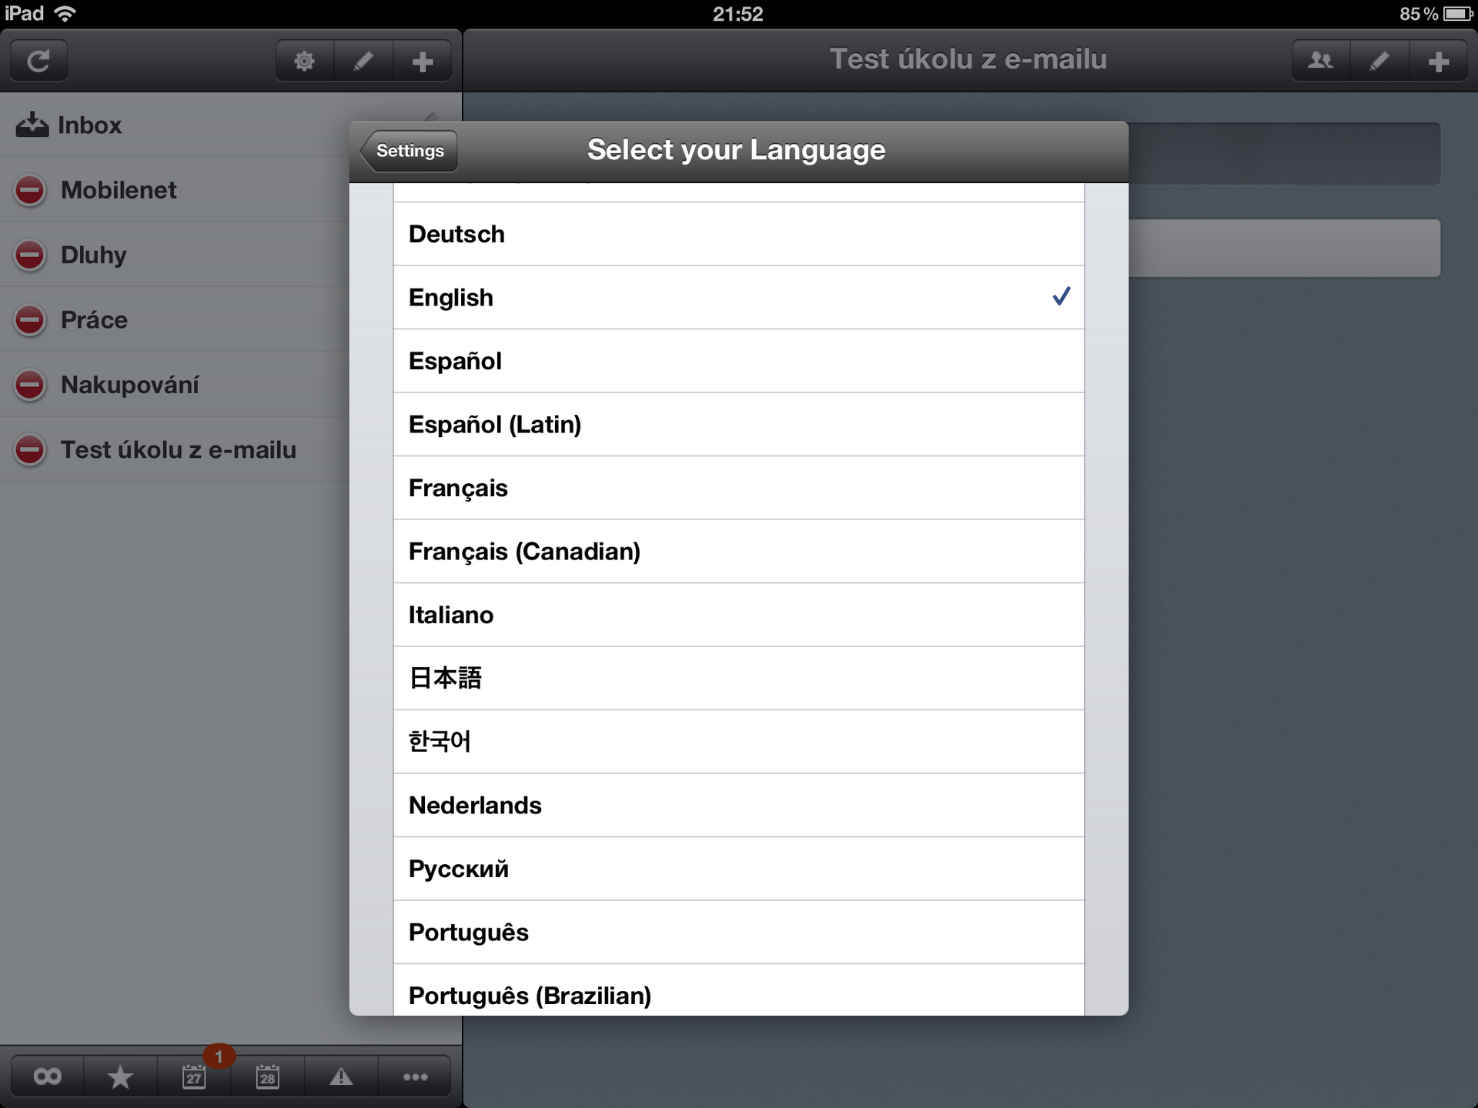Select Español as the language
Image resolution: width=1478 pixels, height=1108 pixels.
tap(737, 361)
